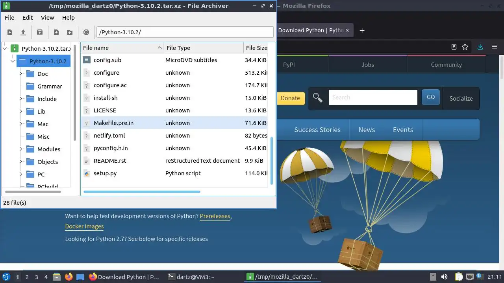
Task: Close the Download Python Firefox tab
Action: coord(348,30)
